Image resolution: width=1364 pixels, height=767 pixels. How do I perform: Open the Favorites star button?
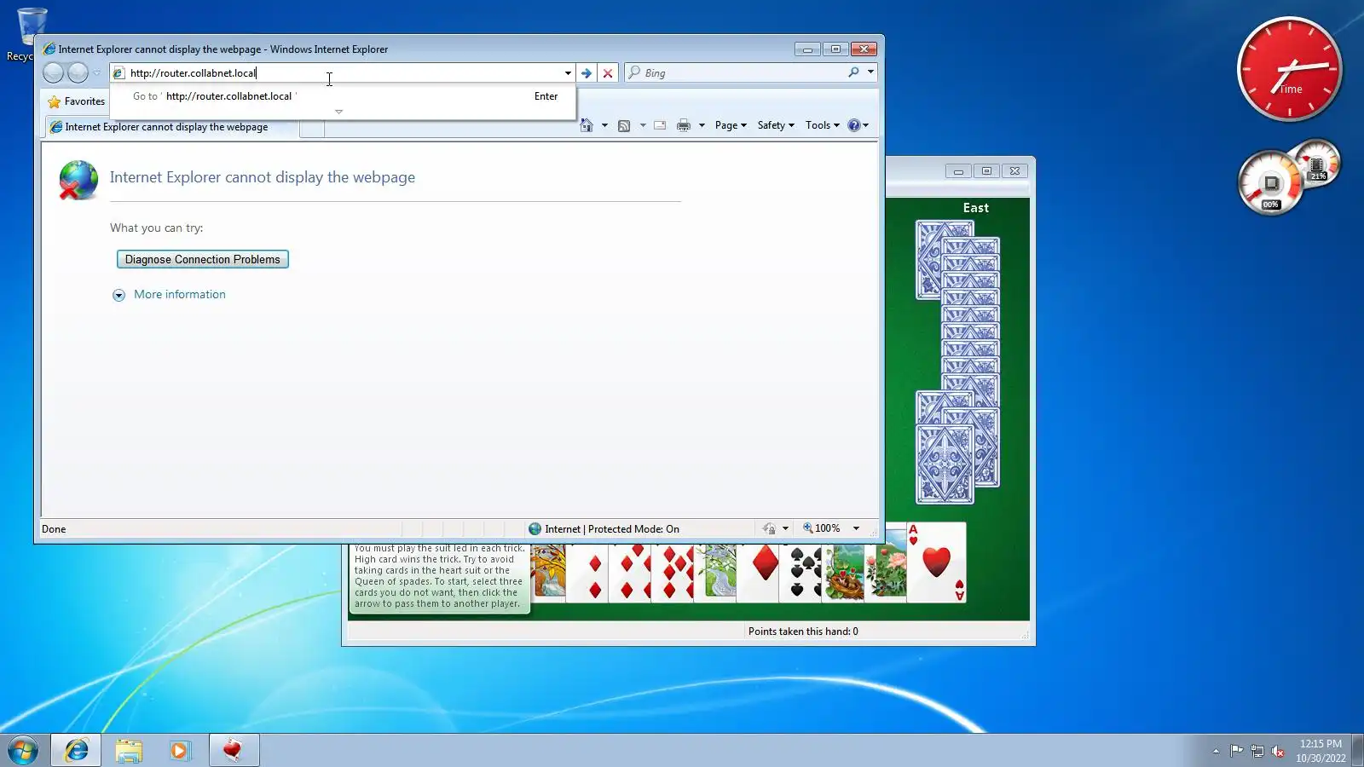(x=77, y=101)
